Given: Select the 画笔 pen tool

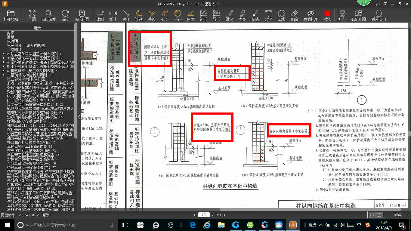Looking at the screenshot, I should pos(229,15).
